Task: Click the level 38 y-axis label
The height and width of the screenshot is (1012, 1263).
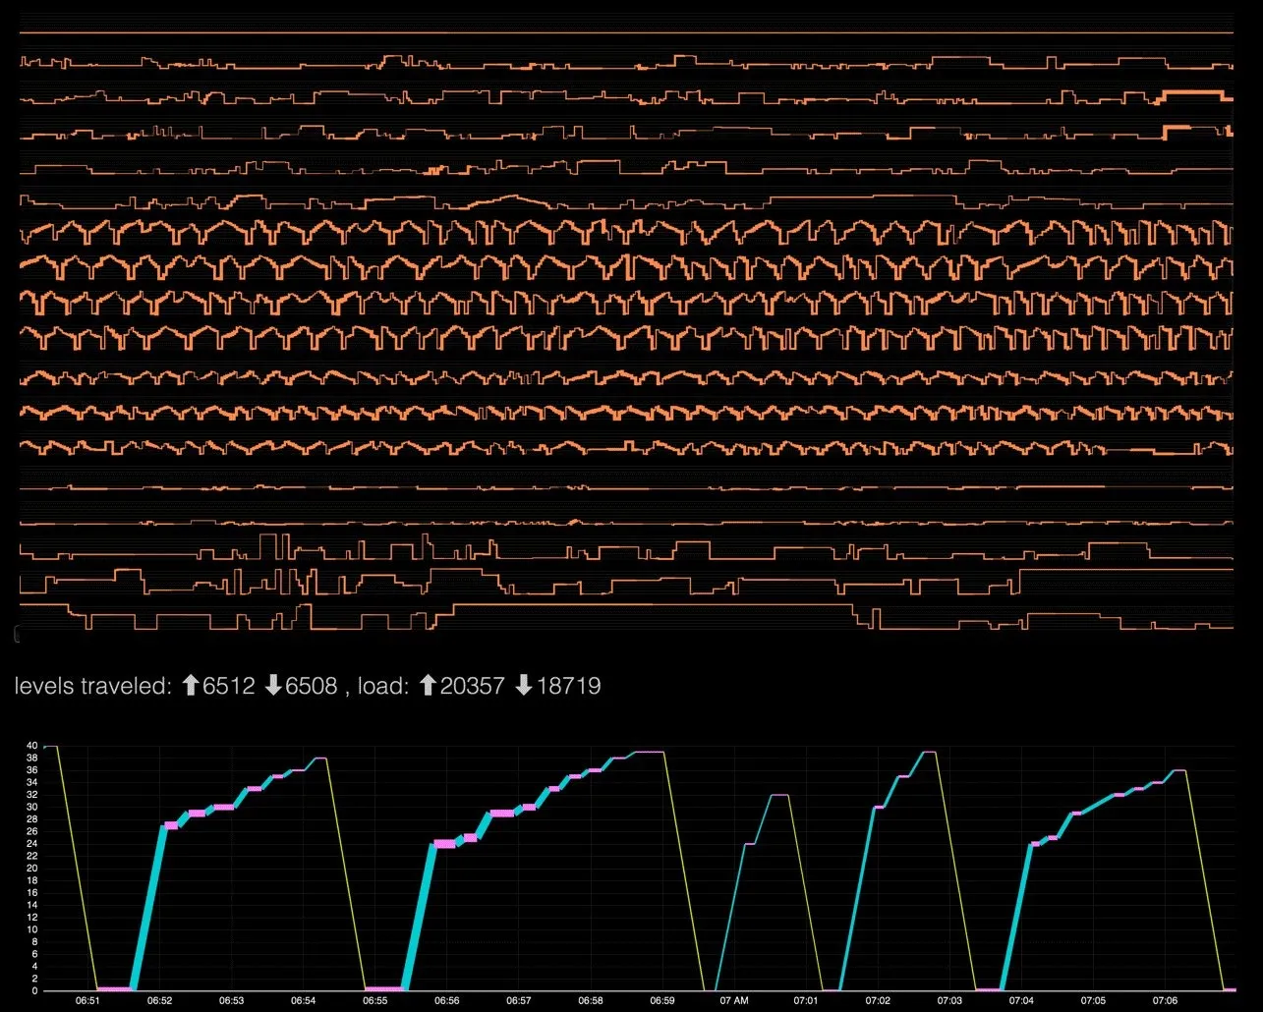Action: [x=31, y=759]
